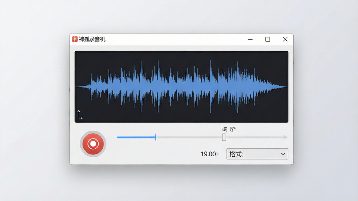The height and width of the screenshot is (201, 358).
Task: Click the arrow at the slider's end
Action: pos(285,137)
